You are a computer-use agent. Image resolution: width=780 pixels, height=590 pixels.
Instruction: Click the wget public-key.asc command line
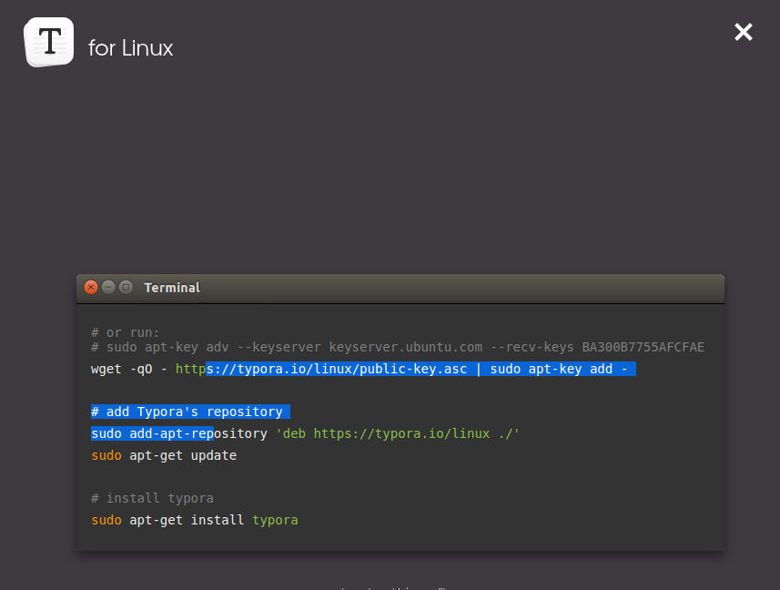point(363,369)
